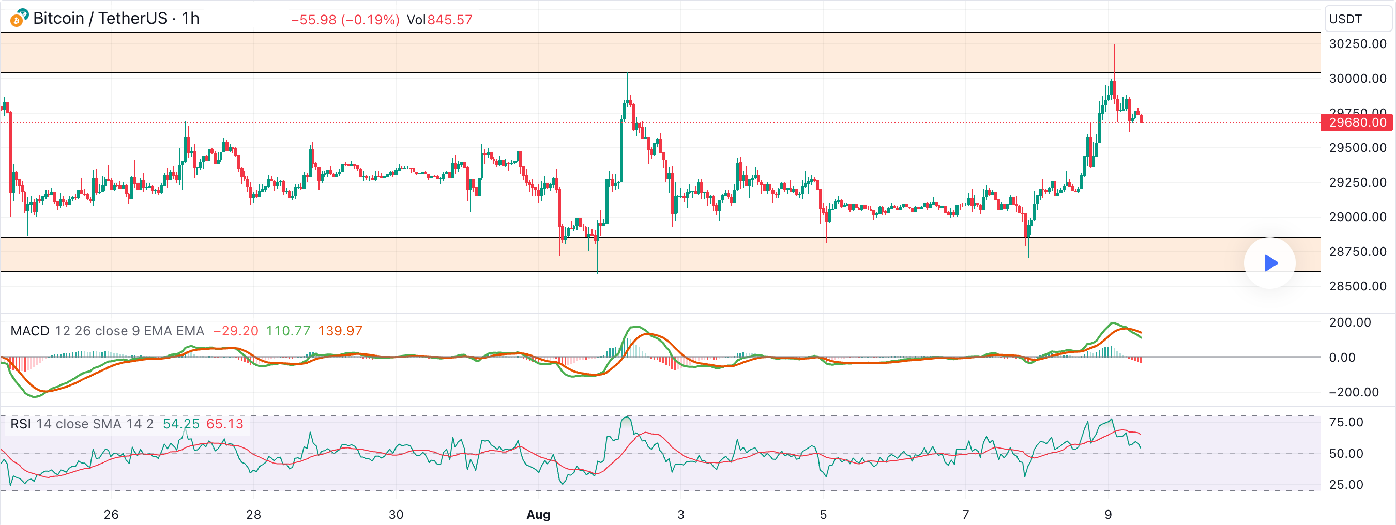This screenshot has height=525, width=1396.
Task: Click the RSI 50.00 scale label
Action: 1346,454
